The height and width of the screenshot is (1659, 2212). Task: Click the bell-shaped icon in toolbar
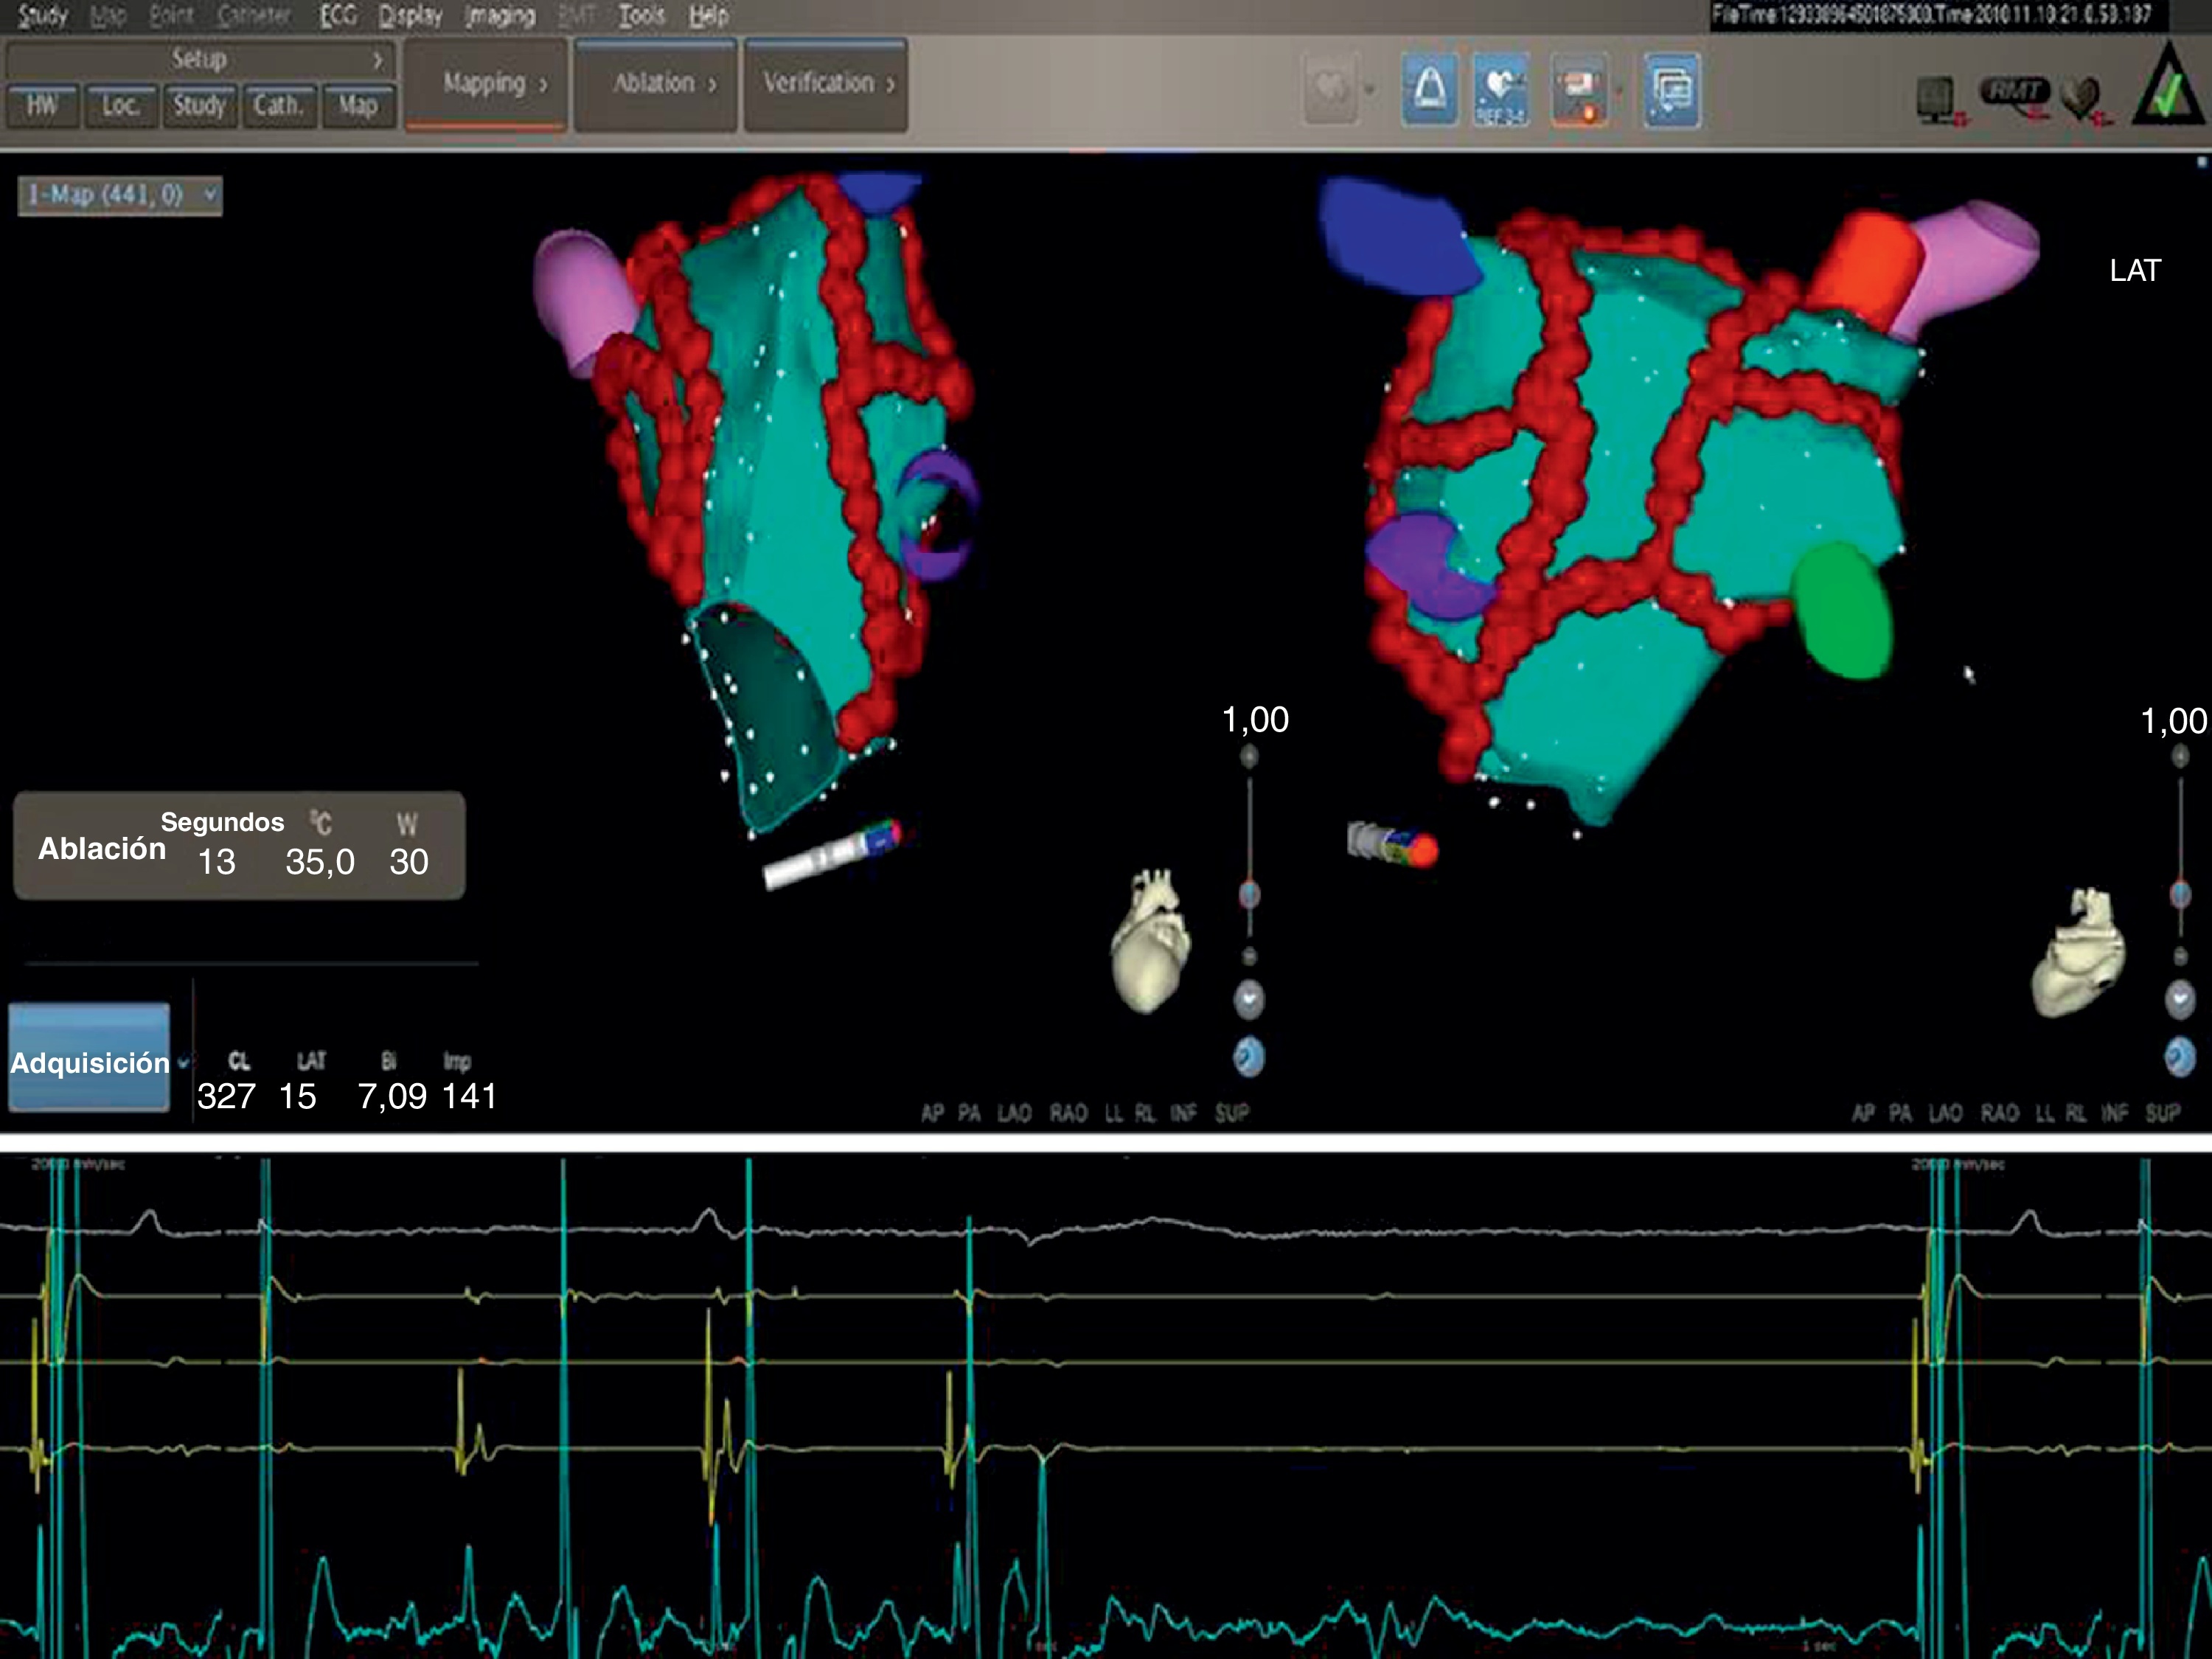(x=1429, y=90)
